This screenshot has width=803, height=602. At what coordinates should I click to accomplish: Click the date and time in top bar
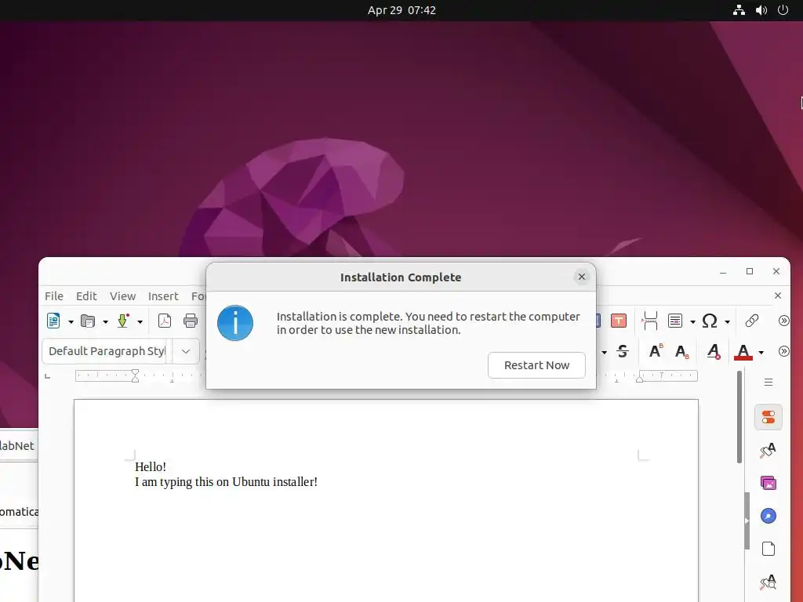click(401, 10)
